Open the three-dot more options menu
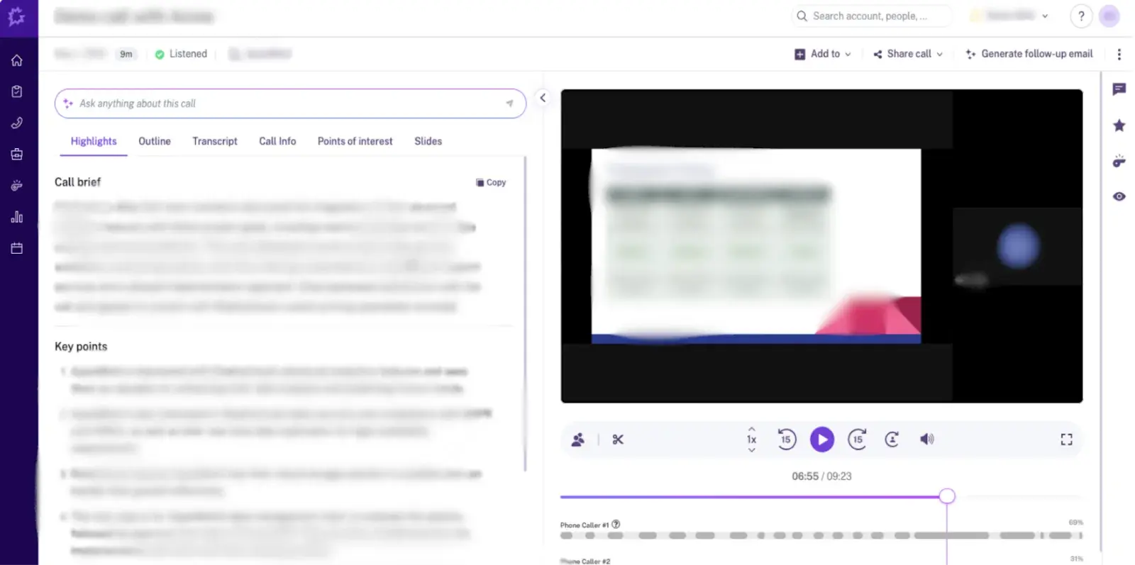Screen dimensions: 1135x565 point(1119,54)
